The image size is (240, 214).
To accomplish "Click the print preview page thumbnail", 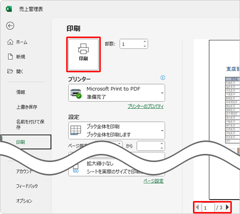I will click(225, 120).
